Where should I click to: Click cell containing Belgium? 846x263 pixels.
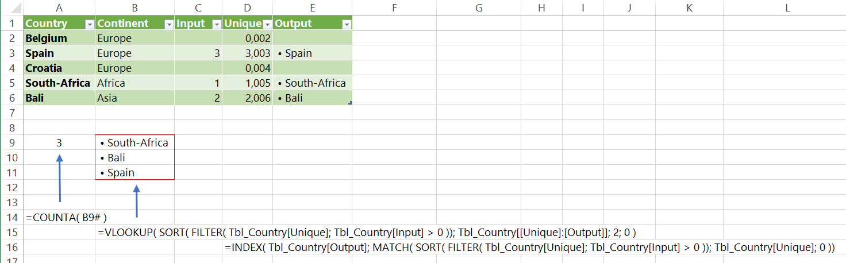(x=46, y=38)
